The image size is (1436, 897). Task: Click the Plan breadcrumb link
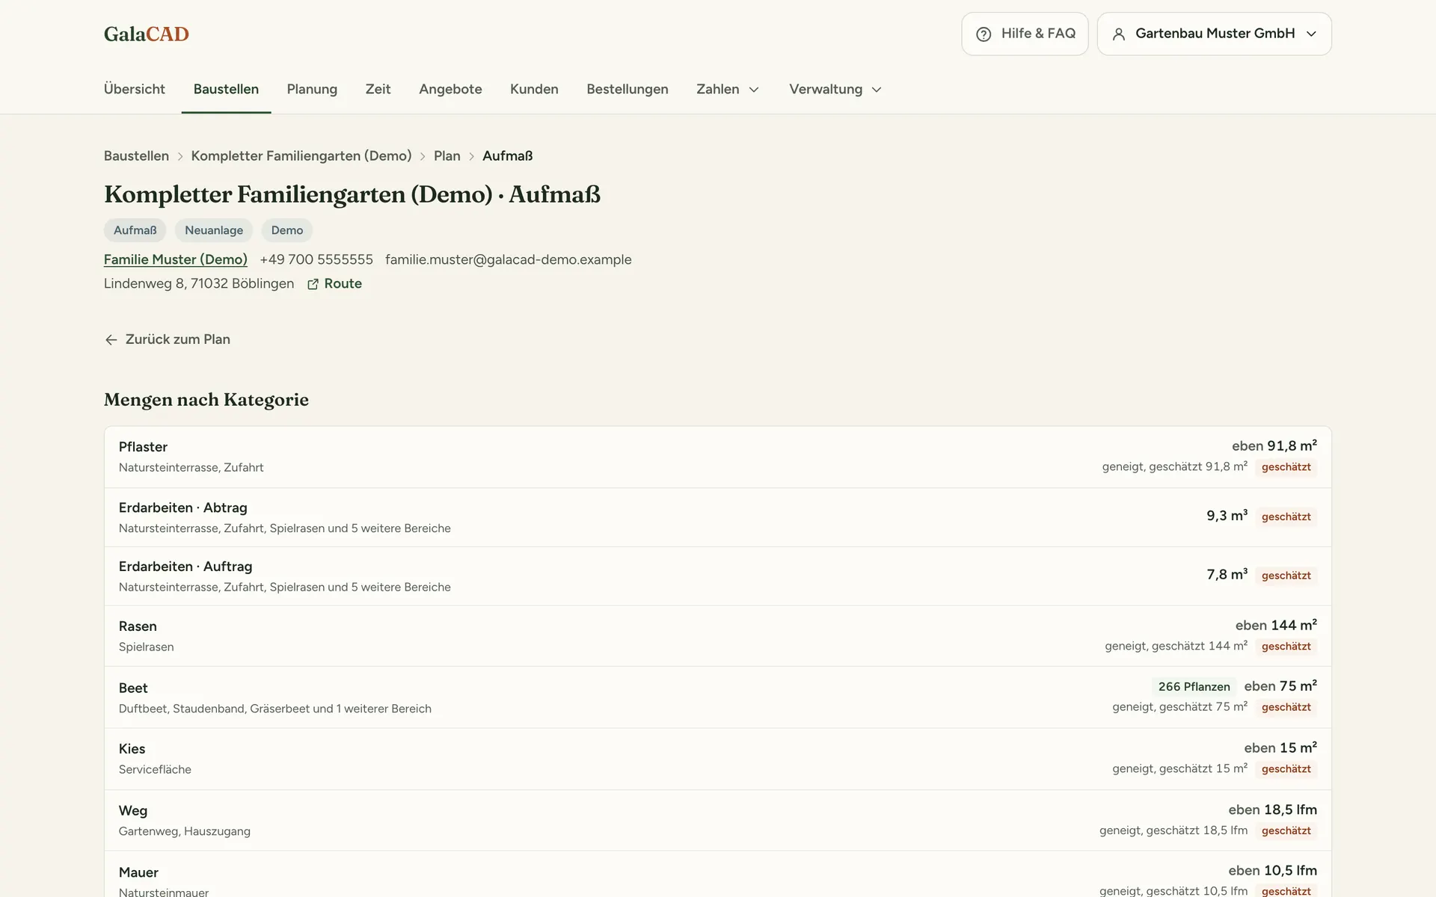(x=447, y=155)
